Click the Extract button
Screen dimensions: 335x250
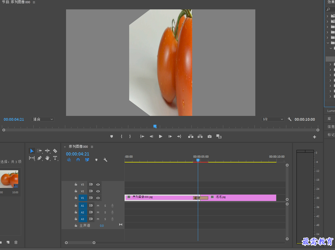point(200,137)
